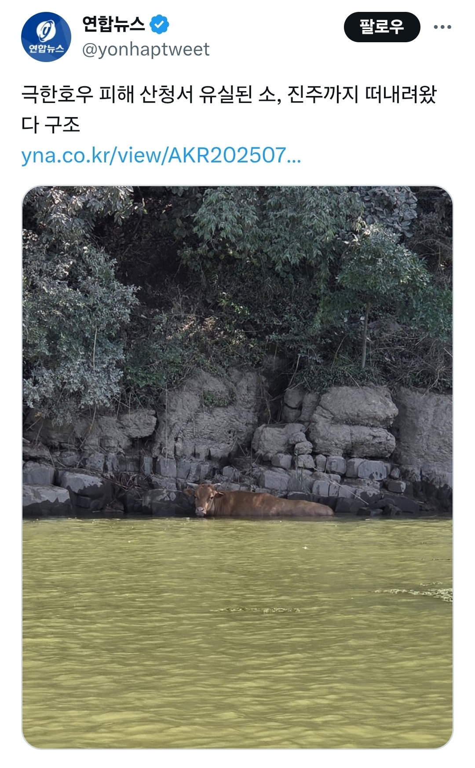
Task: Click the tweet headline starting with 극한호우
Action: click(229, 94)
